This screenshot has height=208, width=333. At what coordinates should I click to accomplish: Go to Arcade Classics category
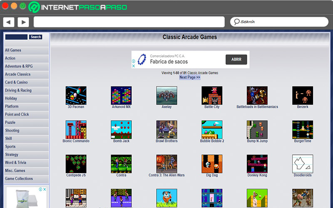pyautogui.click(x=27, y=74)
